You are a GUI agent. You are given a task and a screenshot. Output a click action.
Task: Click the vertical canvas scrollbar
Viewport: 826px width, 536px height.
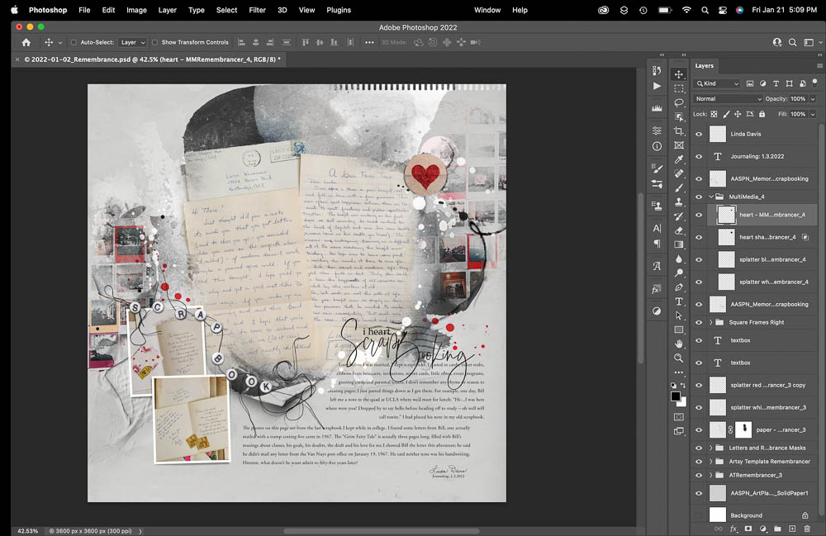(x=641, y=278)
